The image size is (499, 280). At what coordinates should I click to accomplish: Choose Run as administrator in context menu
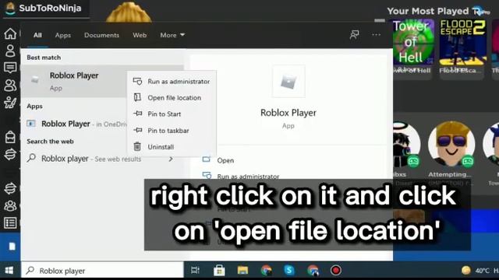[172, 81]
